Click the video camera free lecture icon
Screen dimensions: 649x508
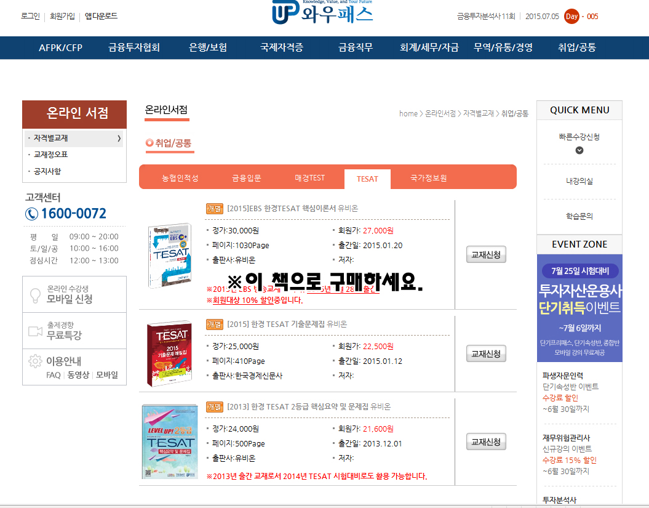pyautogui.click(x=35, y=331)
